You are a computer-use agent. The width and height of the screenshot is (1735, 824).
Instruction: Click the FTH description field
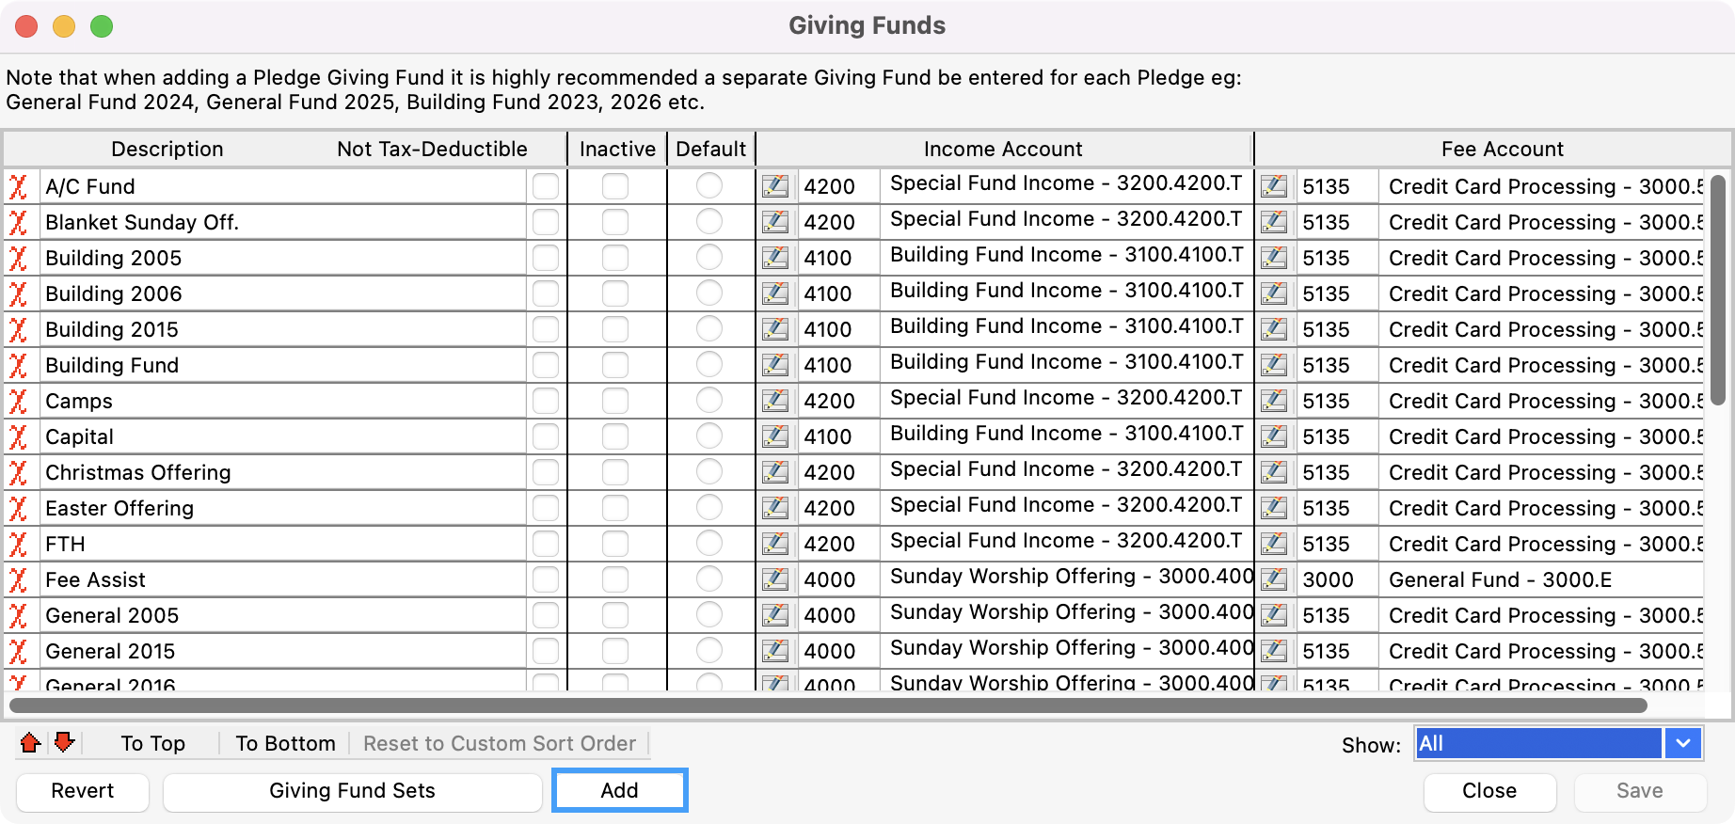[282, 544]
